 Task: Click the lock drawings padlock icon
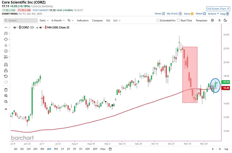click(6, 70)
